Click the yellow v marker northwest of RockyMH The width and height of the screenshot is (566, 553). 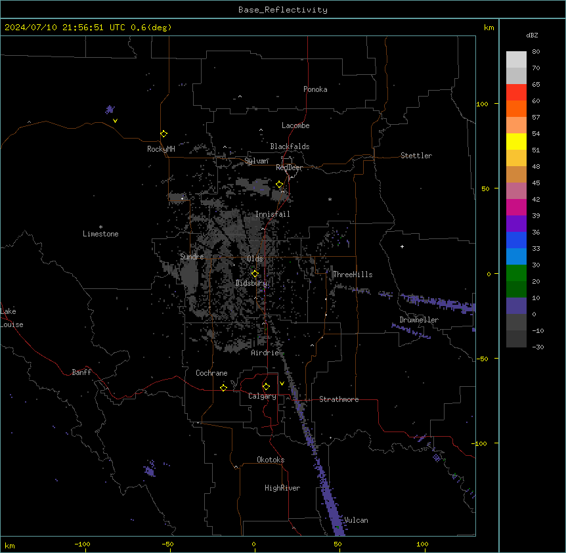pos(115,121)
